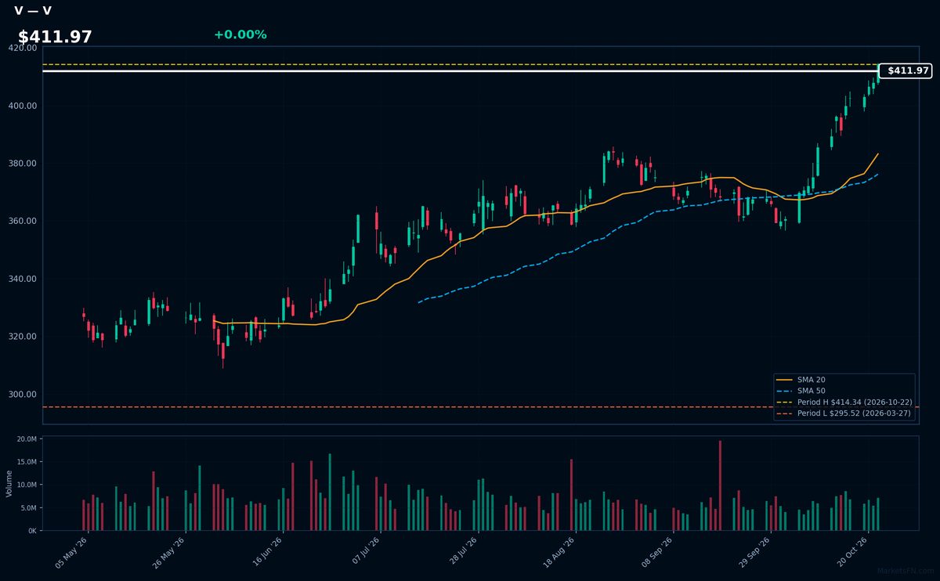The height and width of the screenshot is (581, 940).
Task: Select the SMA 20 legend entry
Action: [x=811, y=379]
